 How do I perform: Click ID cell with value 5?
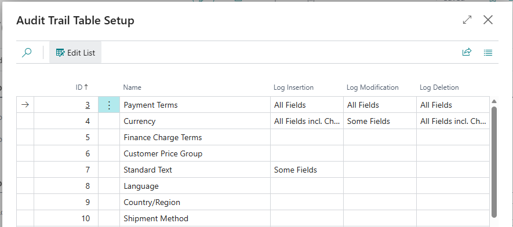coord(66,137)
